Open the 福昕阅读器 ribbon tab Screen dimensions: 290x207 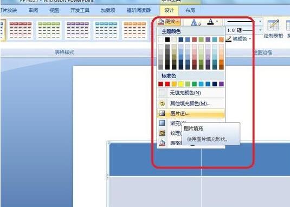(139, 10)
